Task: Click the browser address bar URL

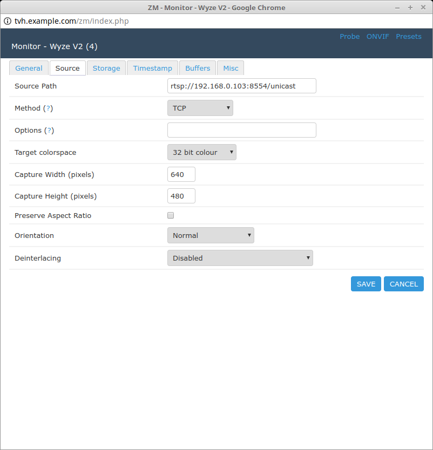Action: [x=71, y=21]
